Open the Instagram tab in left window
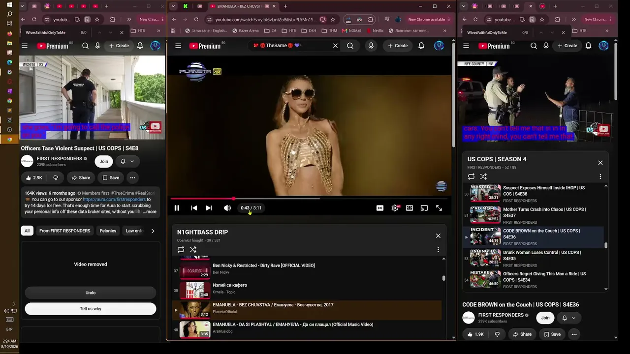630x354 pixels. tap(47, 6)
